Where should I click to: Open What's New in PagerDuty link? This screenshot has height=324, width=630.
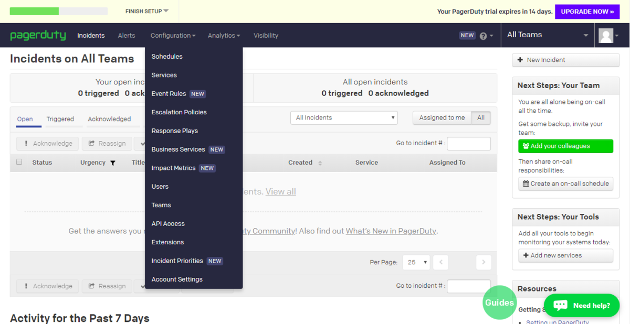click(x=391, y=231)
